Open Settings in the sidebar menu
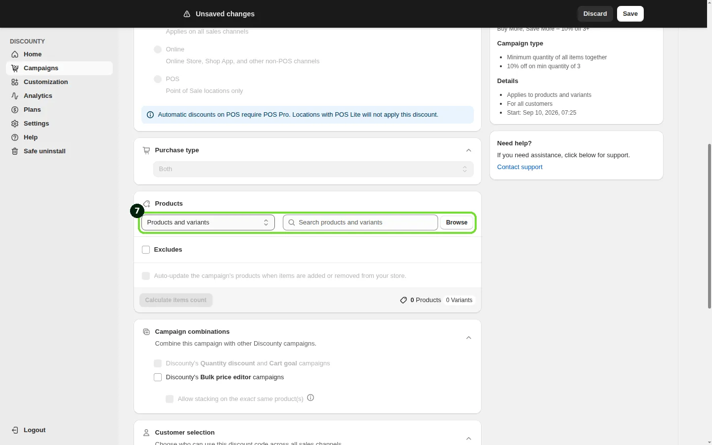The image size is (712, 445). [59, 124]
